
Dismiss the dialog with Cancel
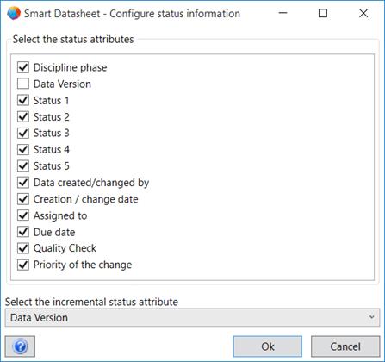pos(345,346)
